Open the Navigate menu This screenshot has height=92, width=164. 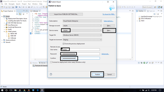click(12, 4)
